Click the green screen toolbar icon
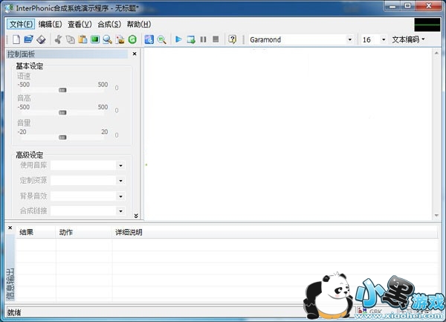446x322 pixels. [95, 39]
